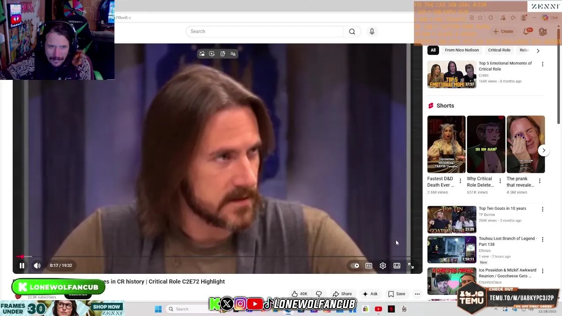
Task: Switch the player to theater mode
Action: [397, 266]
